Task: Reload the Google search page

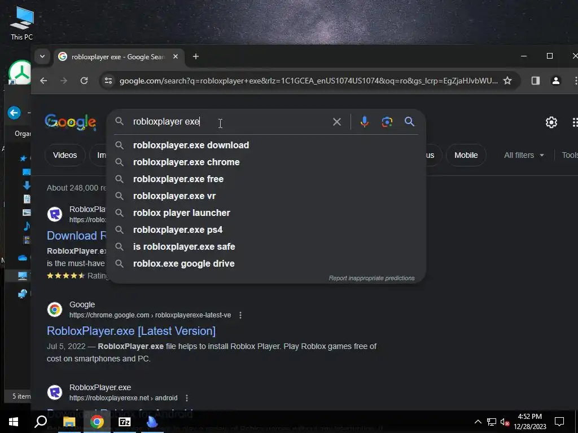Action: click(84, 81)
